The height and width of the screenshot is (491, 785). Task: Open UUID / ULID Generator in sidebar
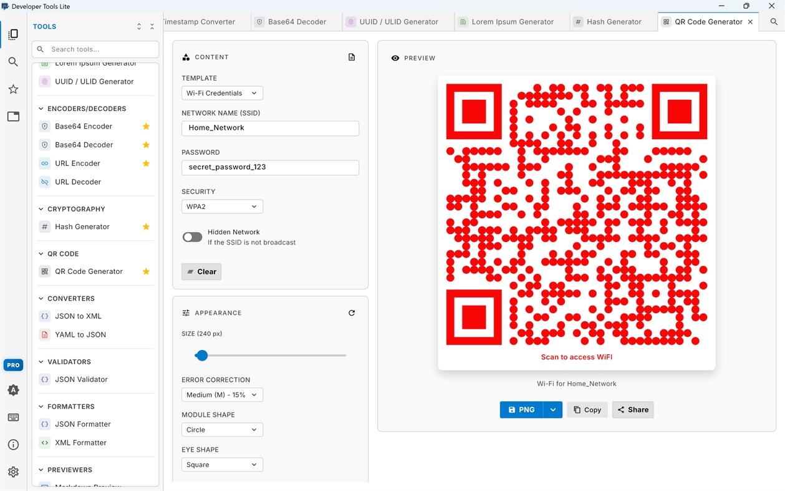click(94, 82)
